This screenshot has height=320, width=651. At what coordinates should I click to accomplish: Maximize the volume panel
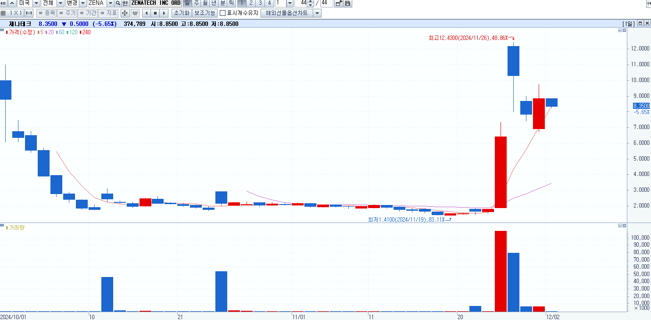point(619,225)
